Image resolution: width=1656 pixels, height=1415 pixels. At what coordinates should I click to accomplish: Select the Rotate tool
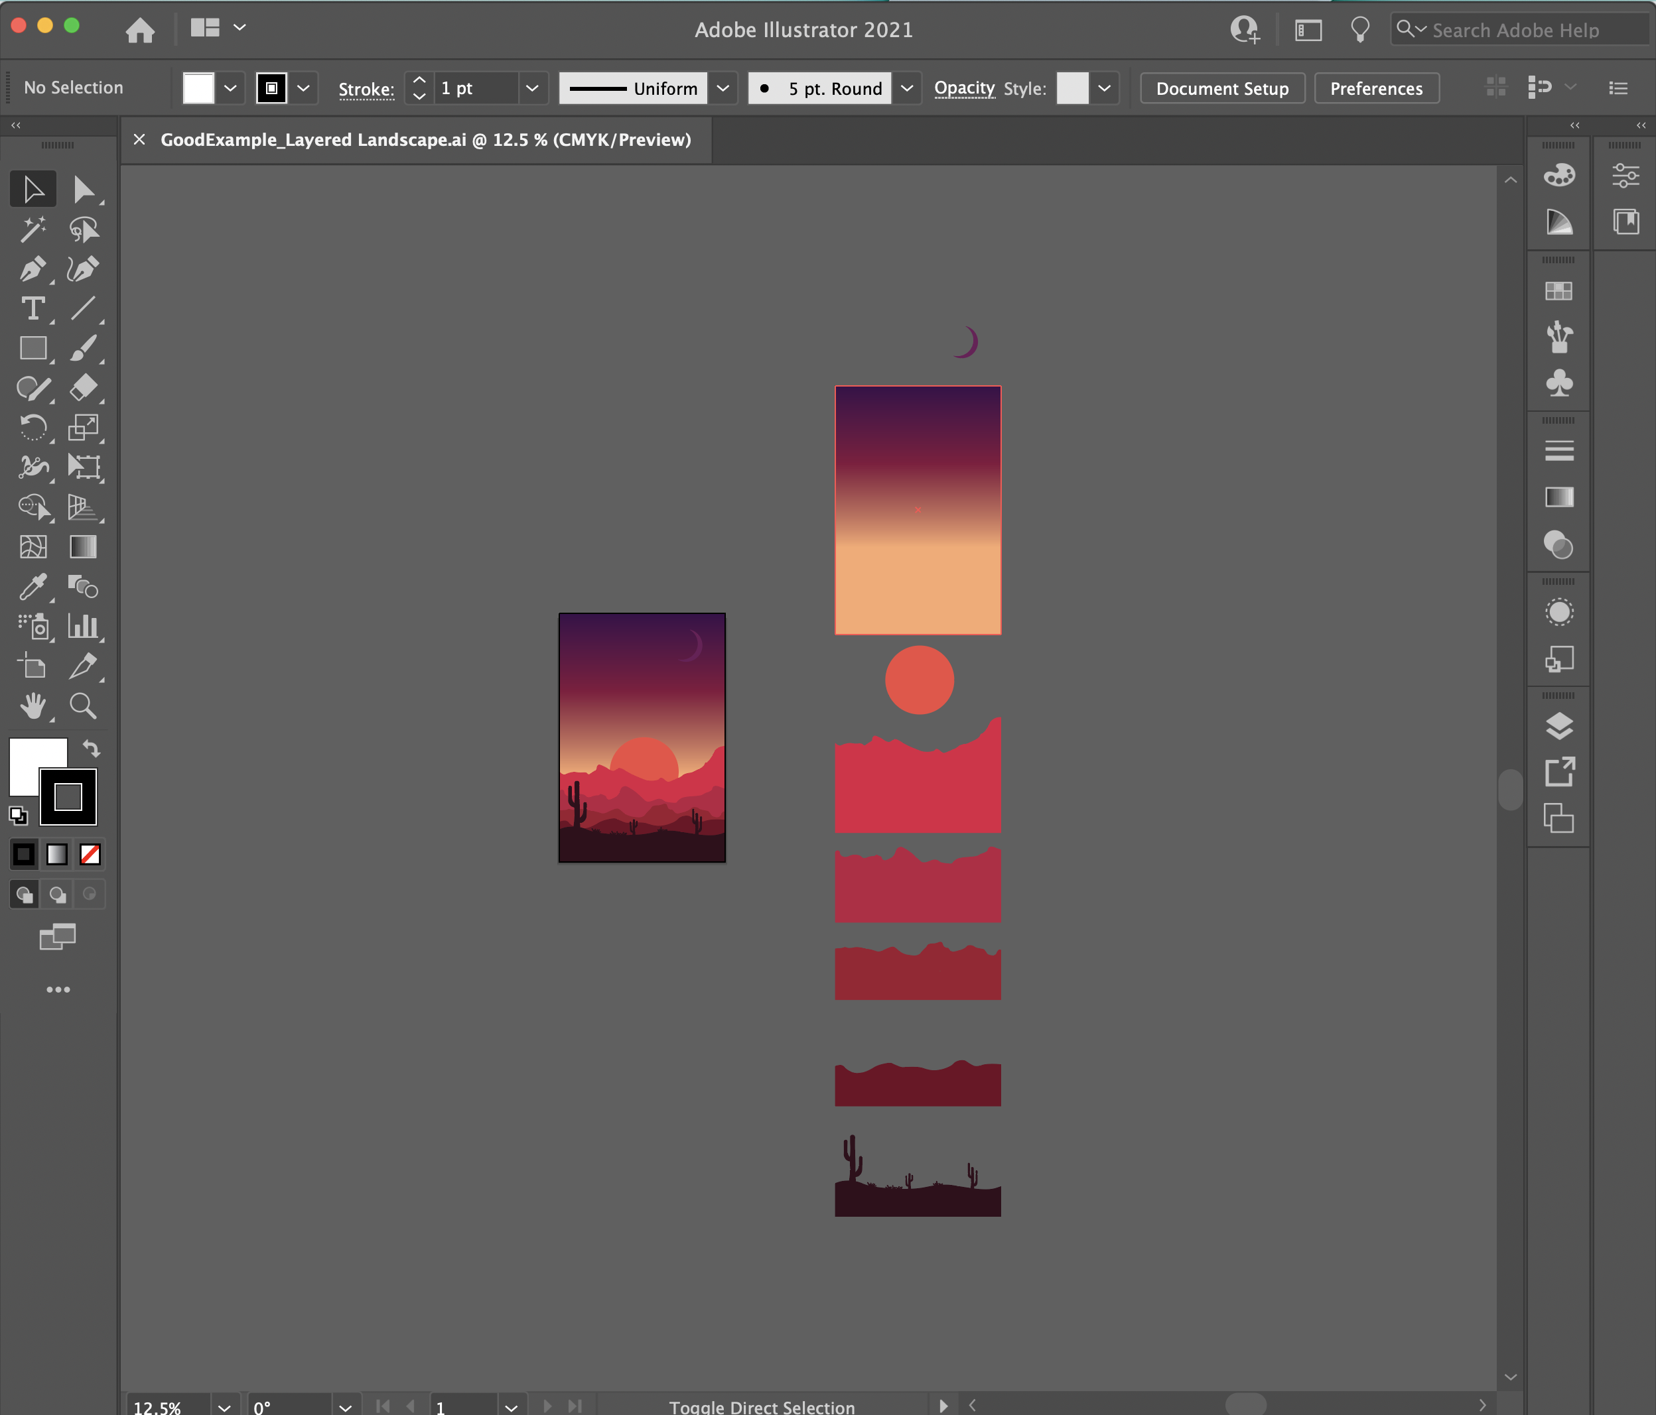(32, 428)
